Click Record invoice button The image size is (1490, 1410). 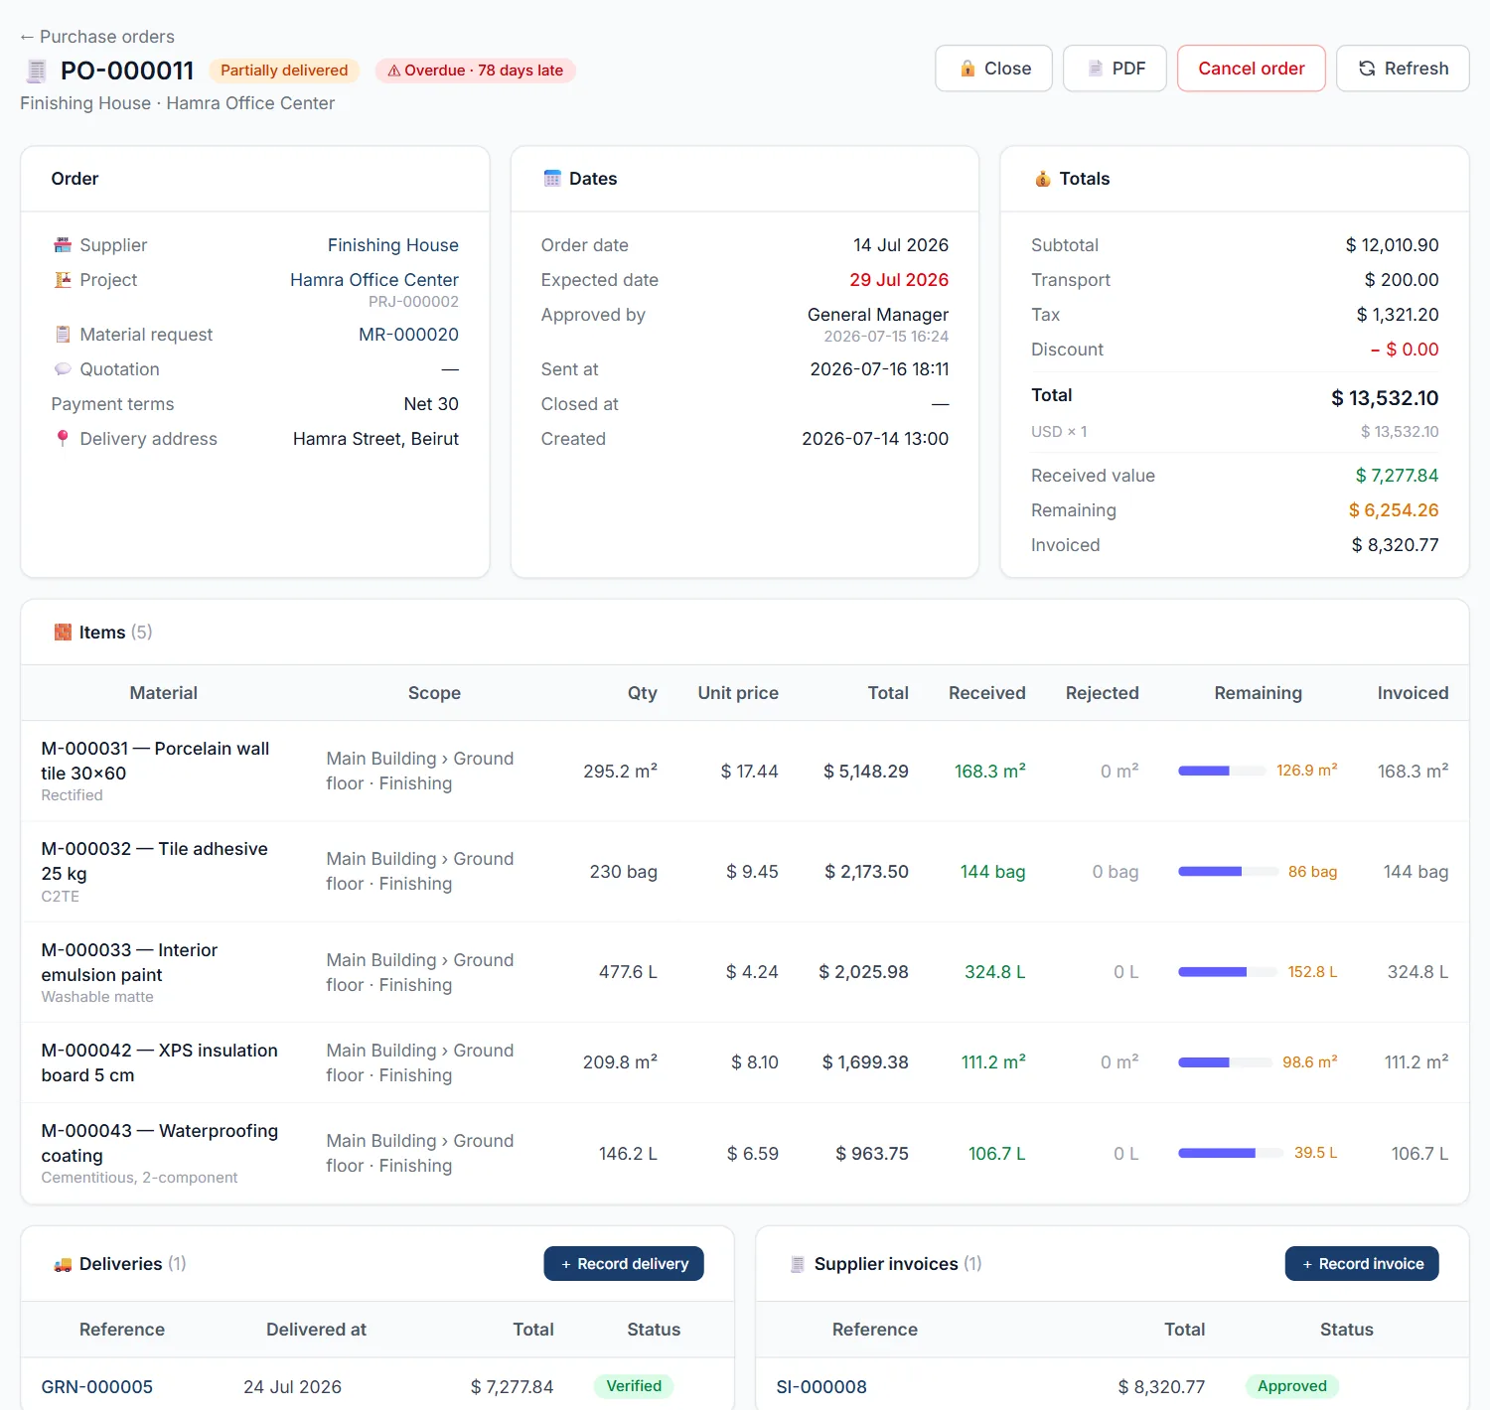pyautogui.click(x=1362, y=1264)
